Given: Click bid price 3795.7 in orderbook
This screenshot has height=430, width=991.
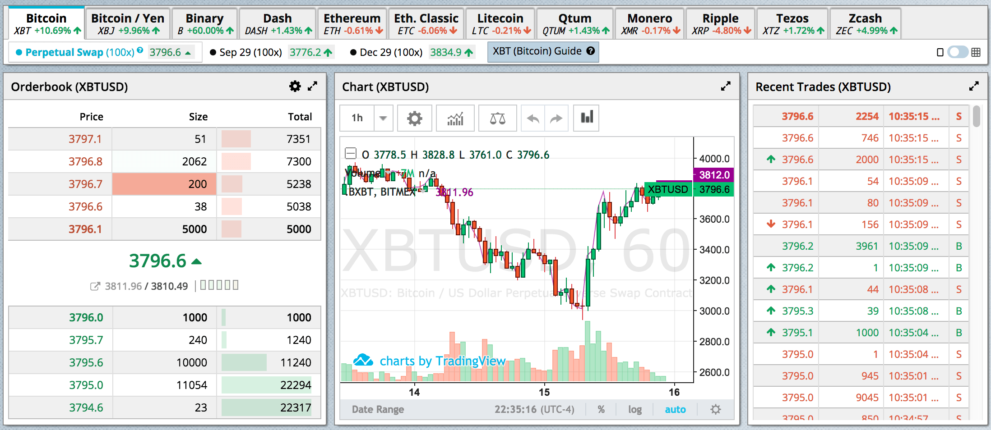Looking at the screenshot, I should pyautogui.click(x=86, y=340).
